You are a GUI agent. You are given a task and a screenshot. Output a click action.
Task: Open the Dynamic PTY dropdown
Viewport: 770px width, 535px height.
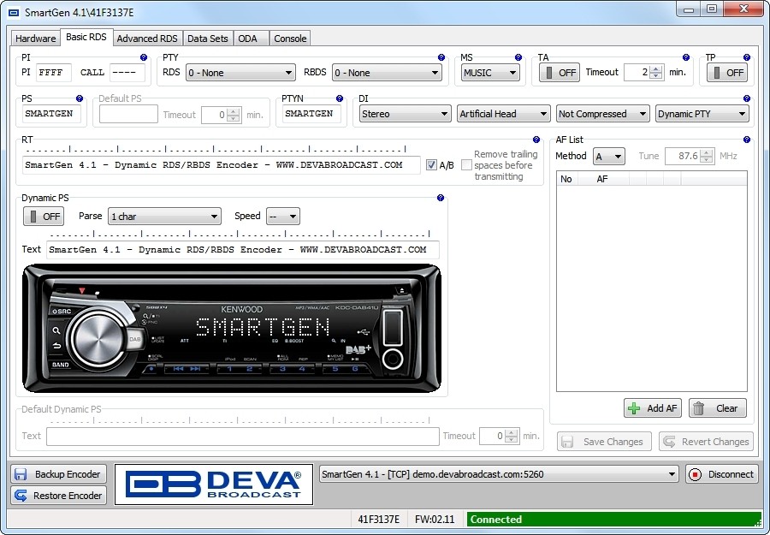[702, 114]
